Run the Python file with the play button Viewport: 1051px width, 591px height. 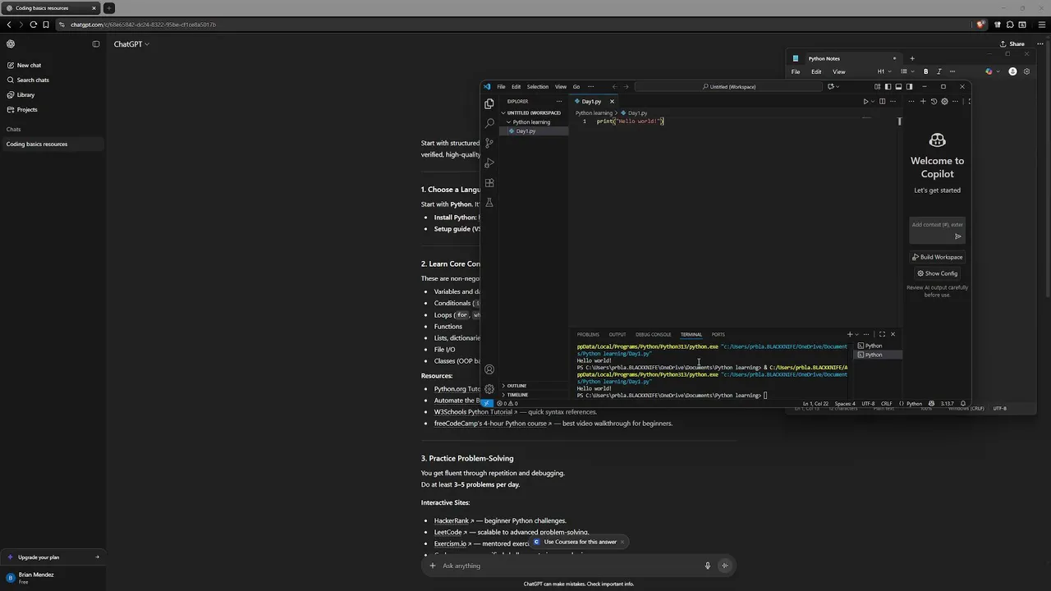tap(865, 102)
